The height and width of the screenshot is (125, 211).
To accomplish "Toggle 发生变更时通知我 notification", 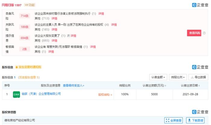I will (28, 67).
